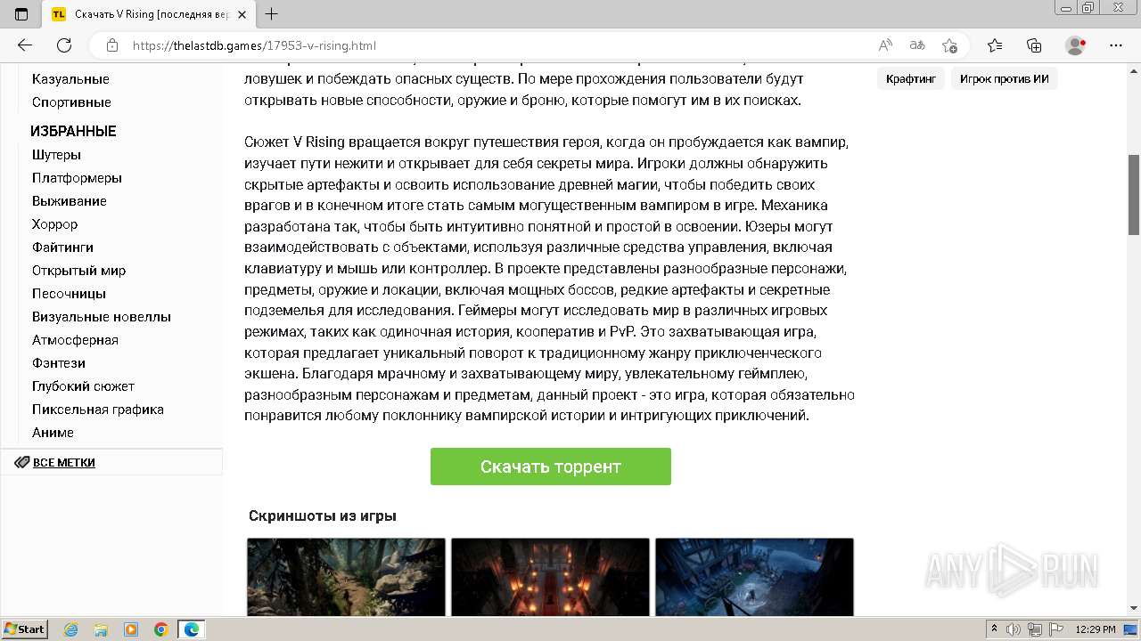Add this page to favorites with the star-plus icon

tap(949, 45)
